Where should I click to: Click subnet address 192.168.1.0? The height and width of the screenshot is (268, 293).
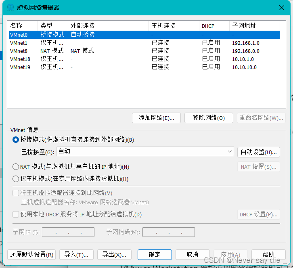pyautogui.click(x=246, y=43)
